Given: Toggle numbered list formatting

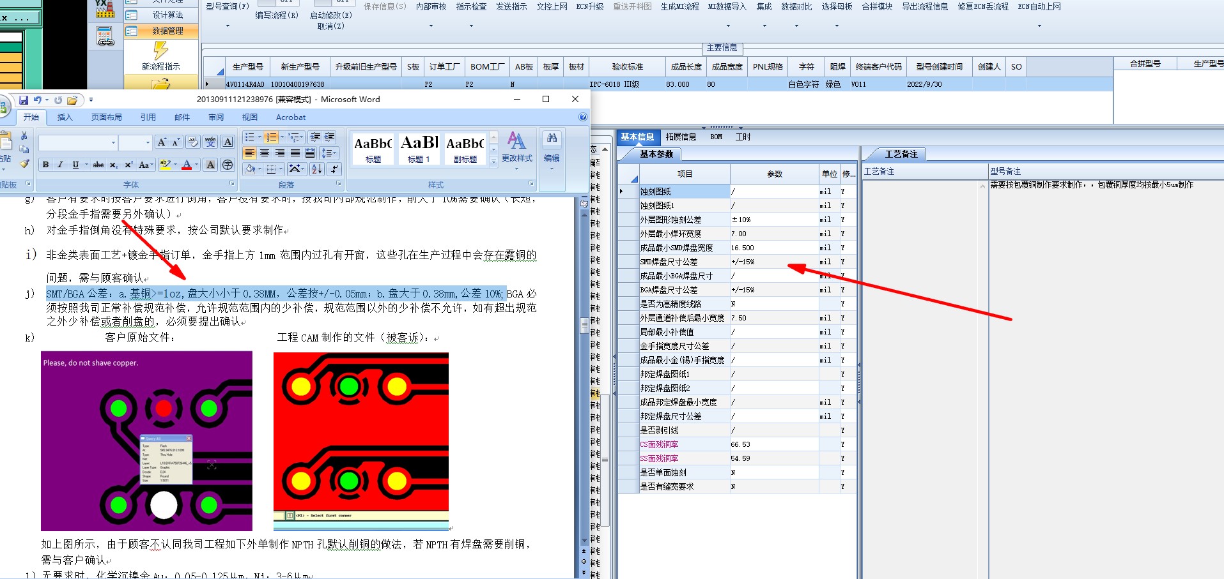Looking at the screenshot, I should tap(271, 137).
